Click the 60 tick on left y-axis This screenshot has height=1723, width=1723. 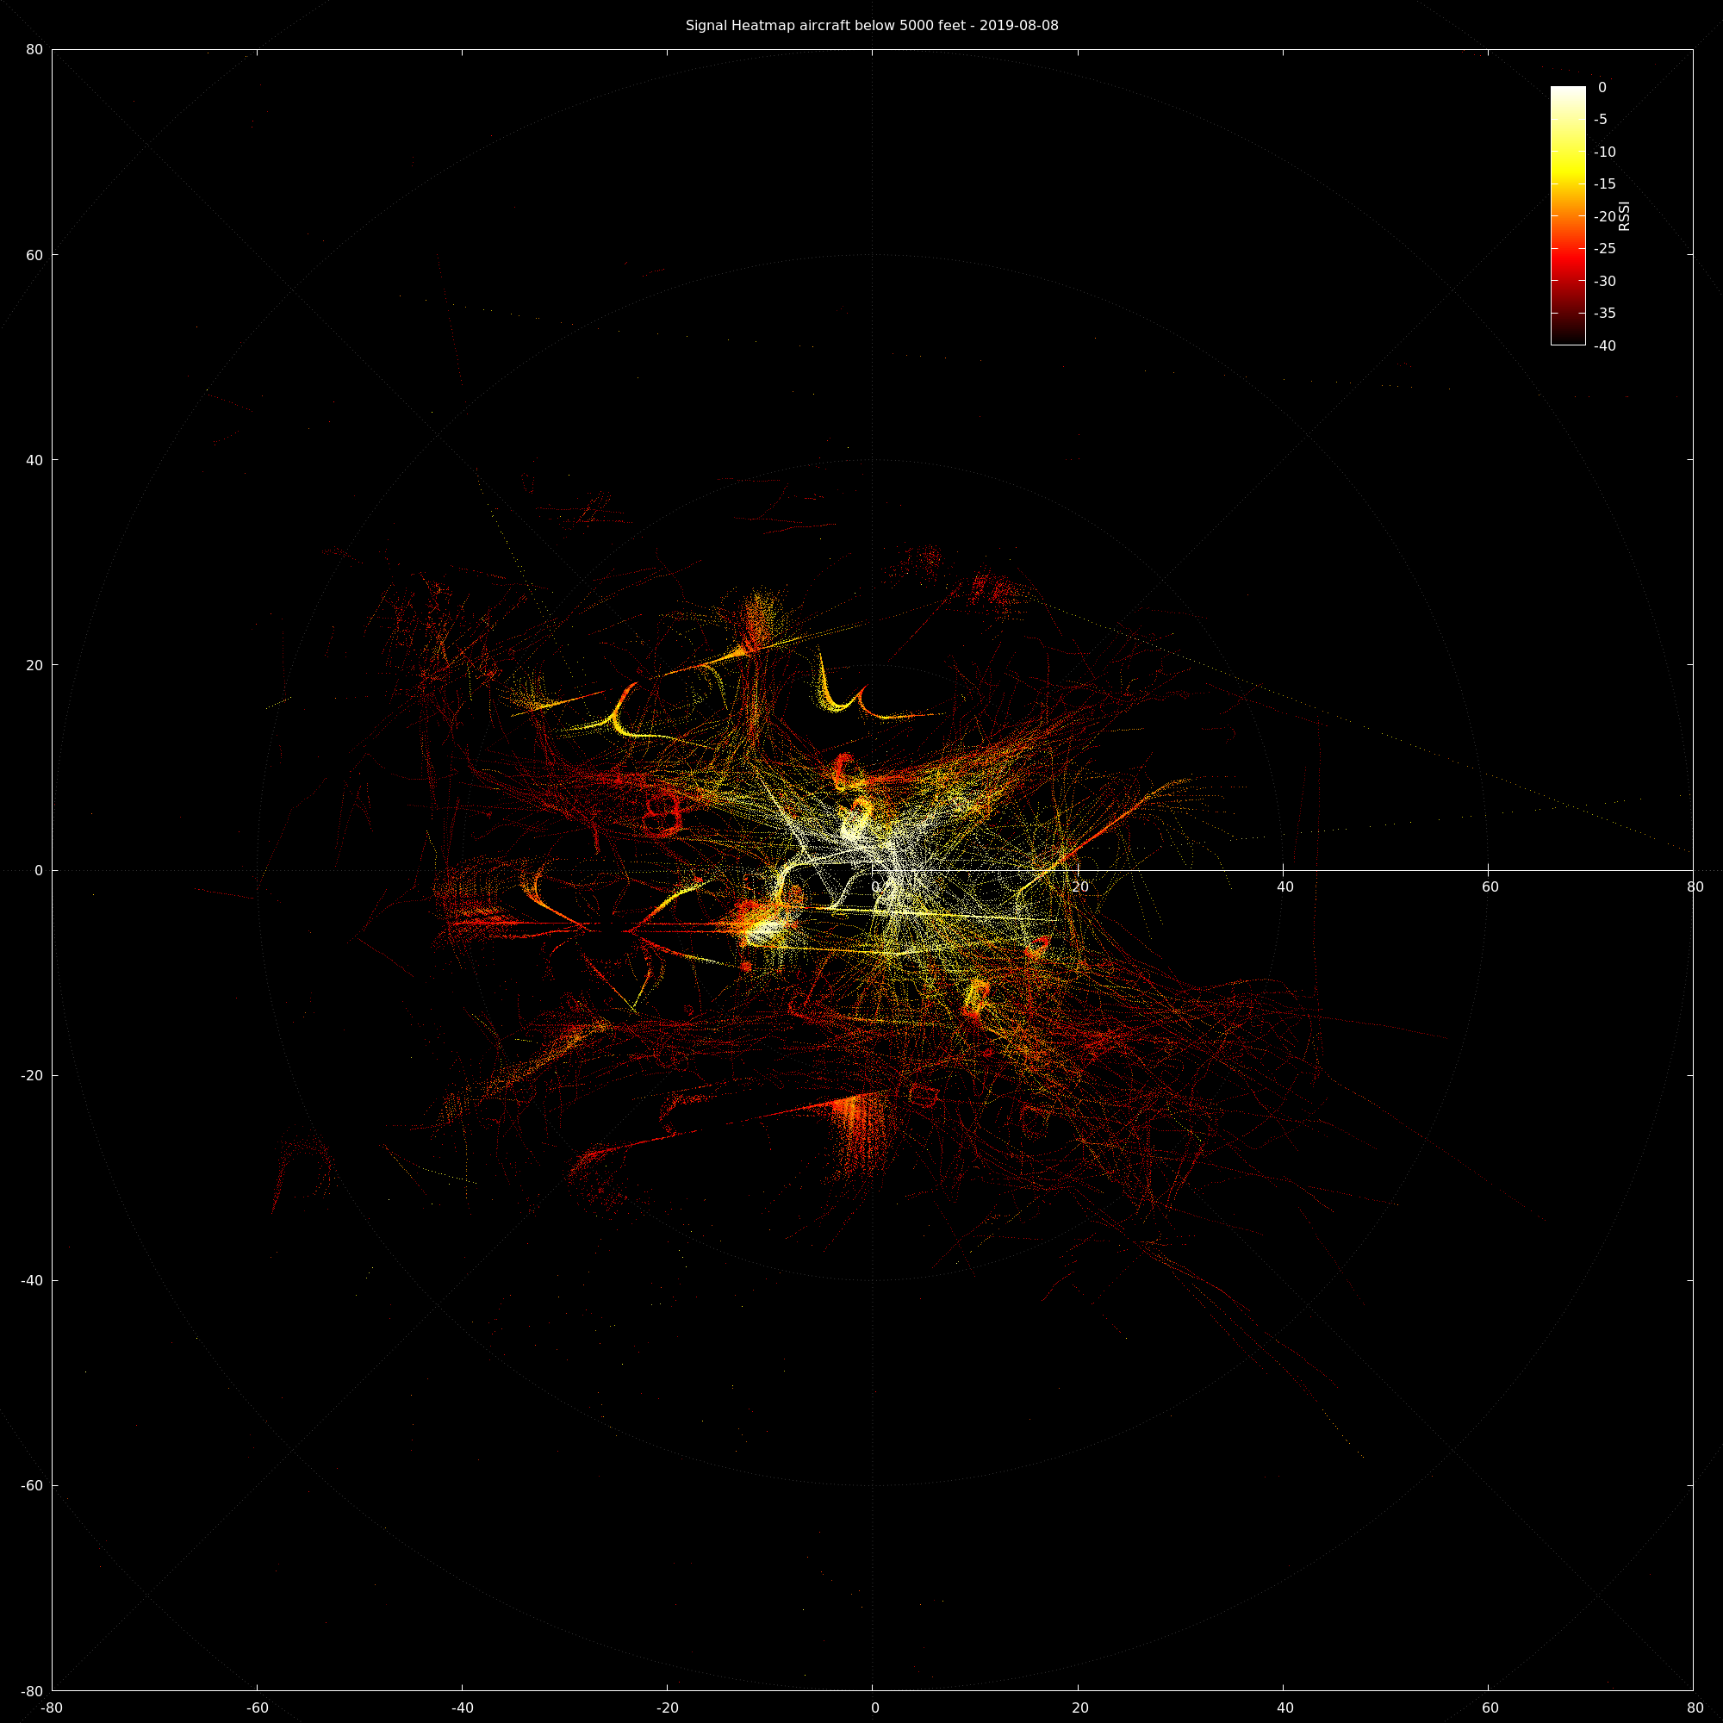point(34,255)
